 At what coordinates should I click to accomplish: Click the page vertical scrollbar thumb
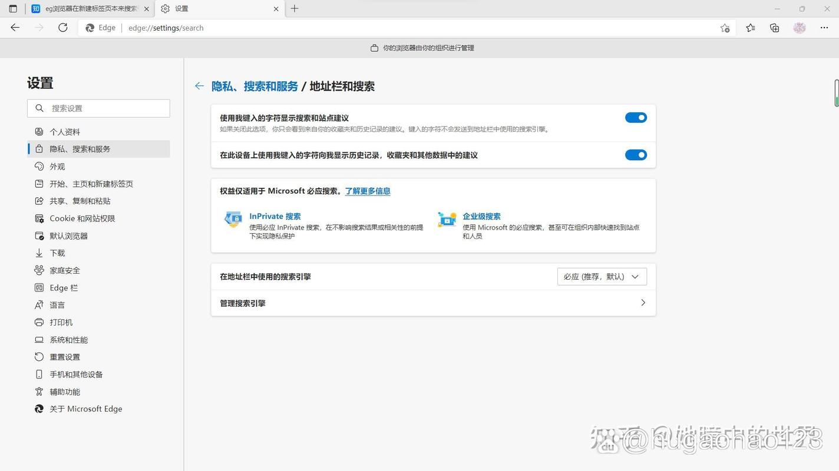[x=836, y=93]
